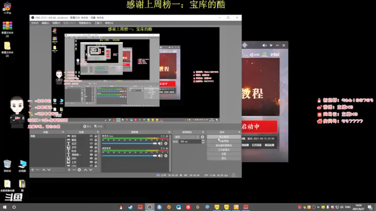Toggle visibility of the 键盘 source

[x=91, y=140]
